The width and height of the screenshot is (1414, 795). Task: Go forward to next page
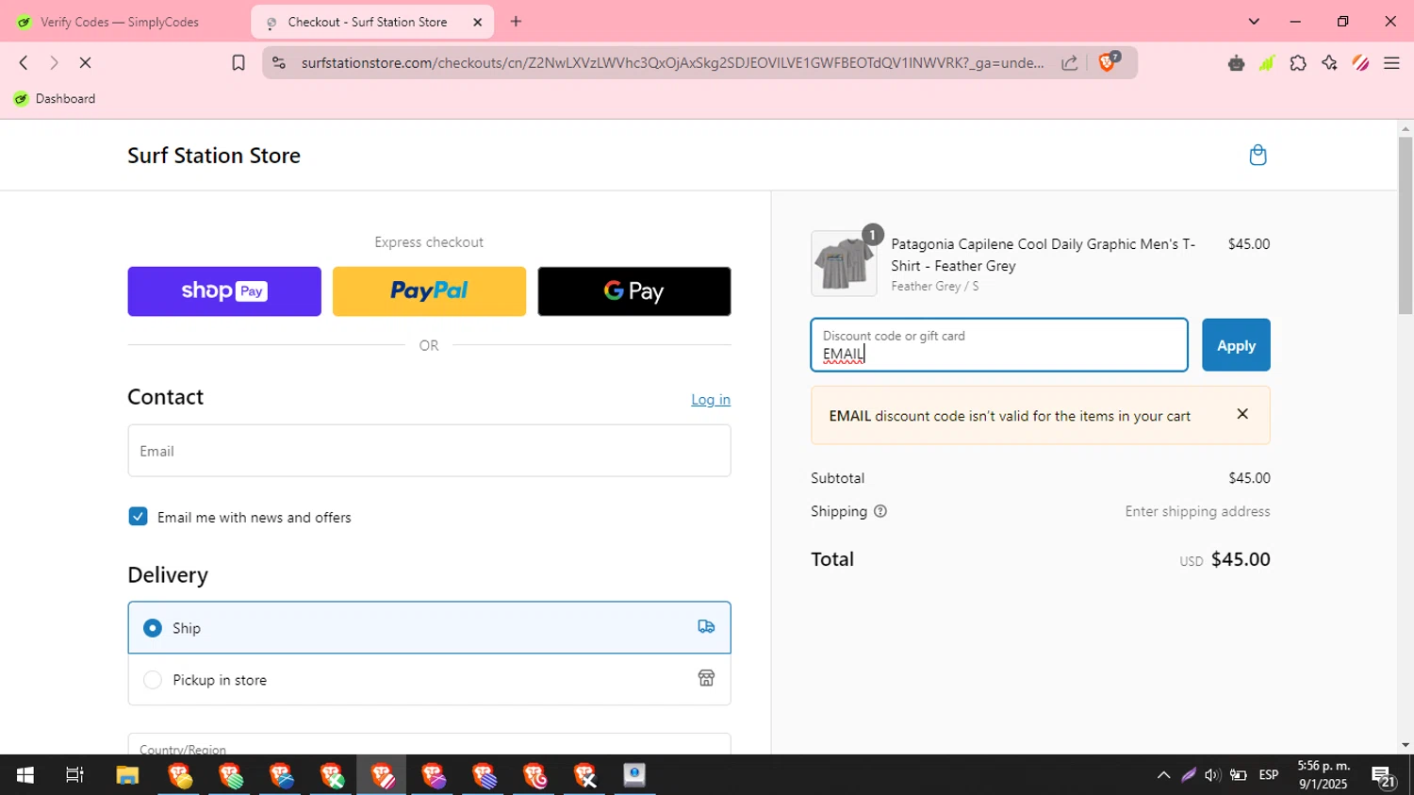[54, 63]
